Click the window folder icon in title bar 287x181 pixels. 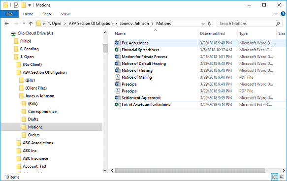6,5
